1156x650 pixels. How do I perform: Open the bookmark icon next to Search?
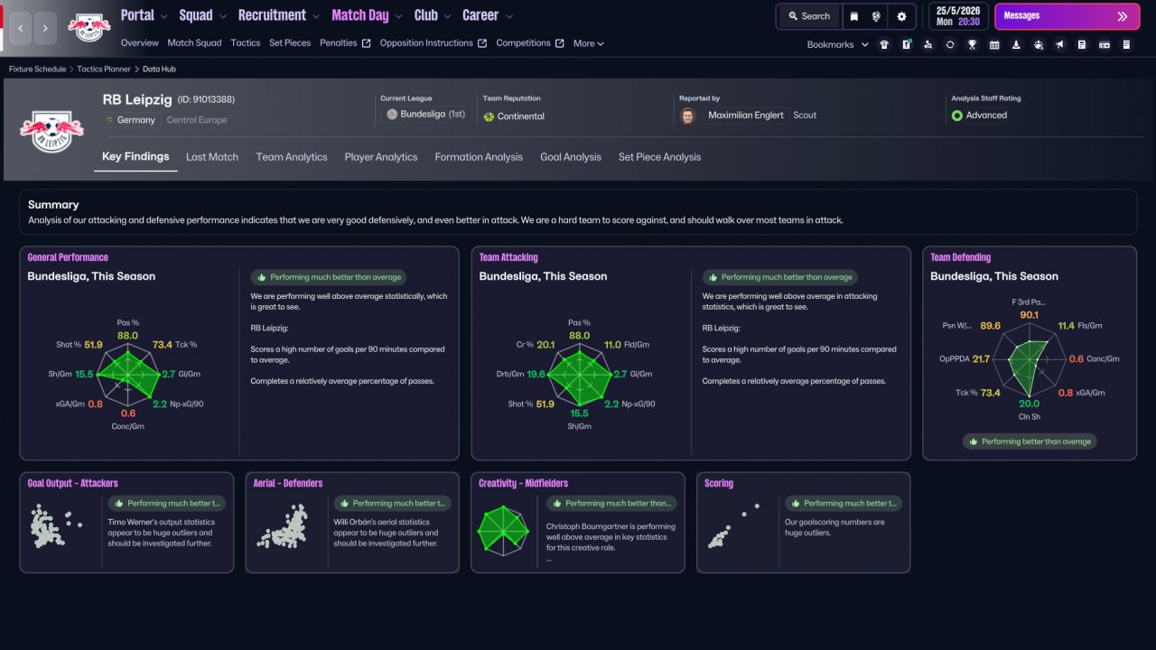click(853, 16)
